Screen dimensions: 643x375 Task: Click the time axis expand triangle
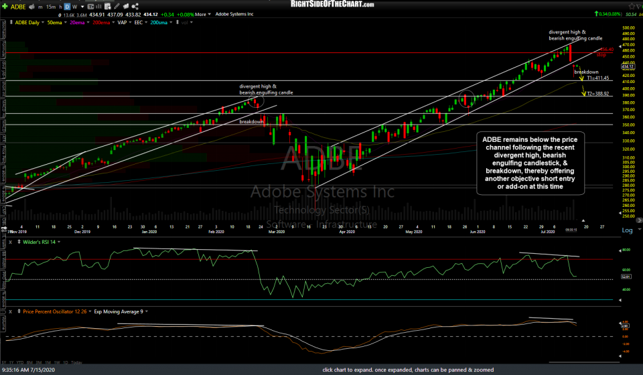(583, 220)
